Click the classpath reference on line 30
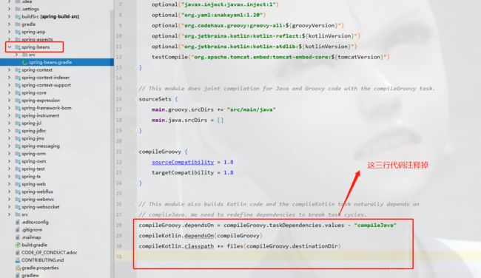Viewport: 481px width, 278px height. pyautogui.click(x=199, y=246)
